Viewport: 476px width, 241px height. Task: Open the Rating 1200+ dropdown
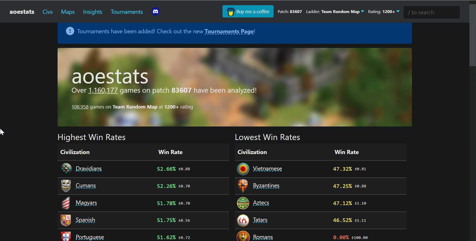(384, 12)
